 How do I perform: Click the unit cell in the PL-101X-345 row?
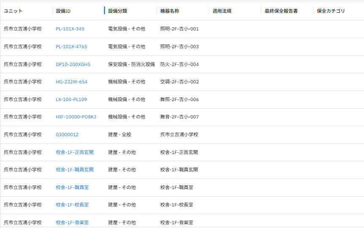(x=22, y=29)
